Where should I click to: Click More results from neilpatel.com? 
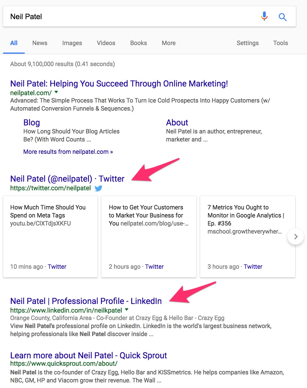(68, 152)
